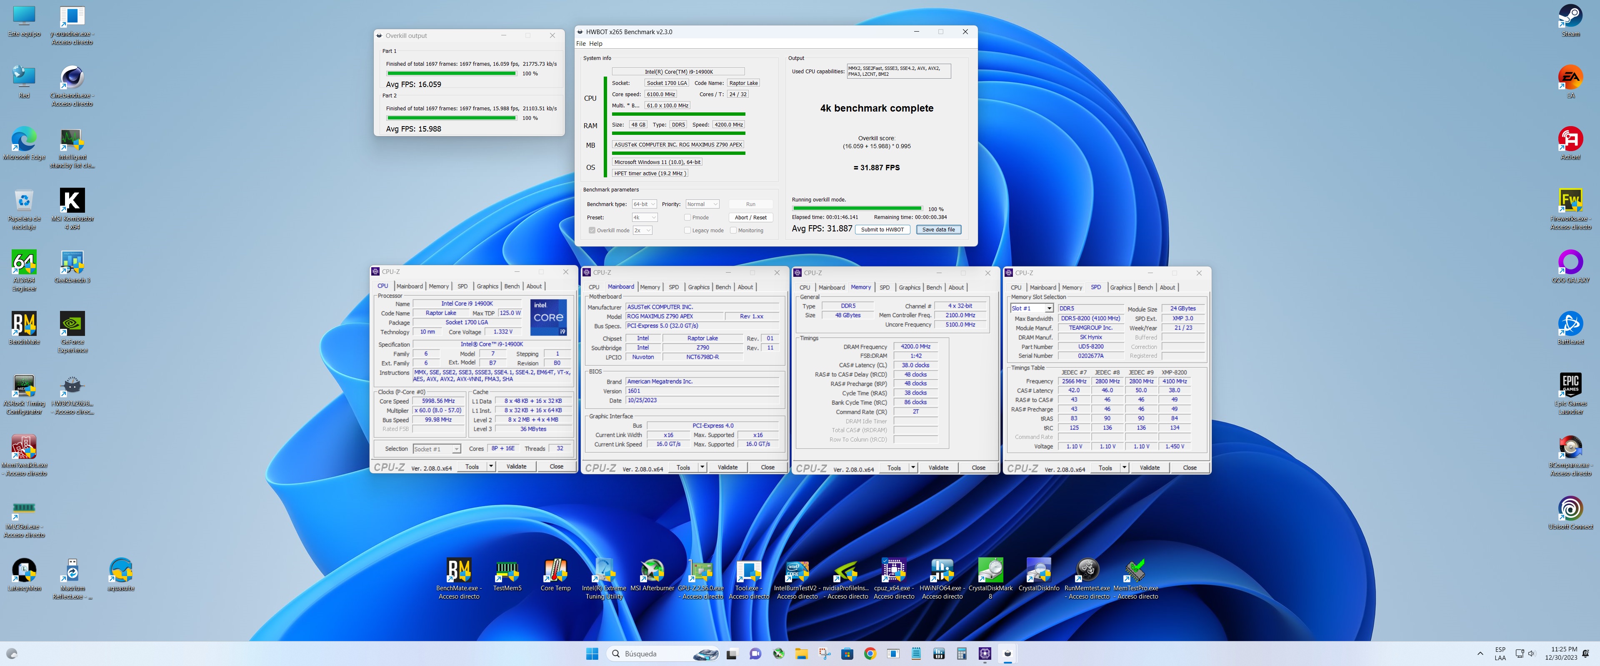
Task: Open HWiNFO64.exe shortcut icon
Action: click(942, 579)
